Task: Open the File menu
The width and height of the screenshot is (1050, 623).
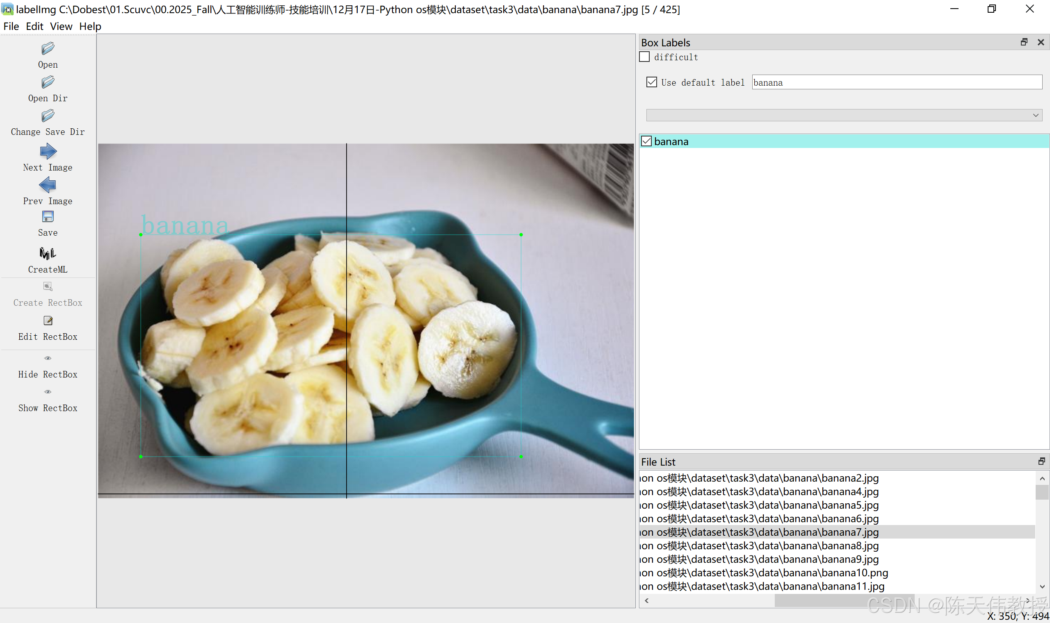Action: point(11,27)
